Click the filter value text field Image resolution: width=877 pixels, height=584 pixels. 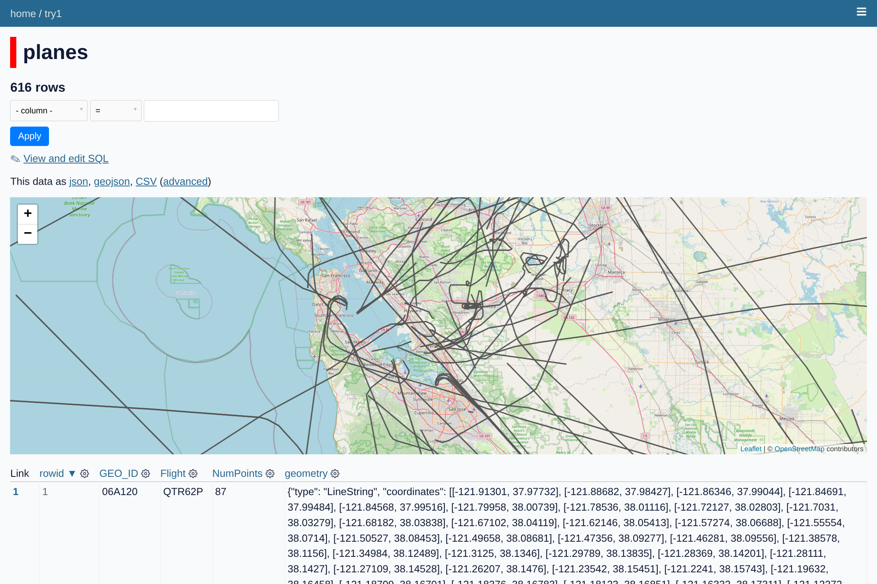pos(211,111)
